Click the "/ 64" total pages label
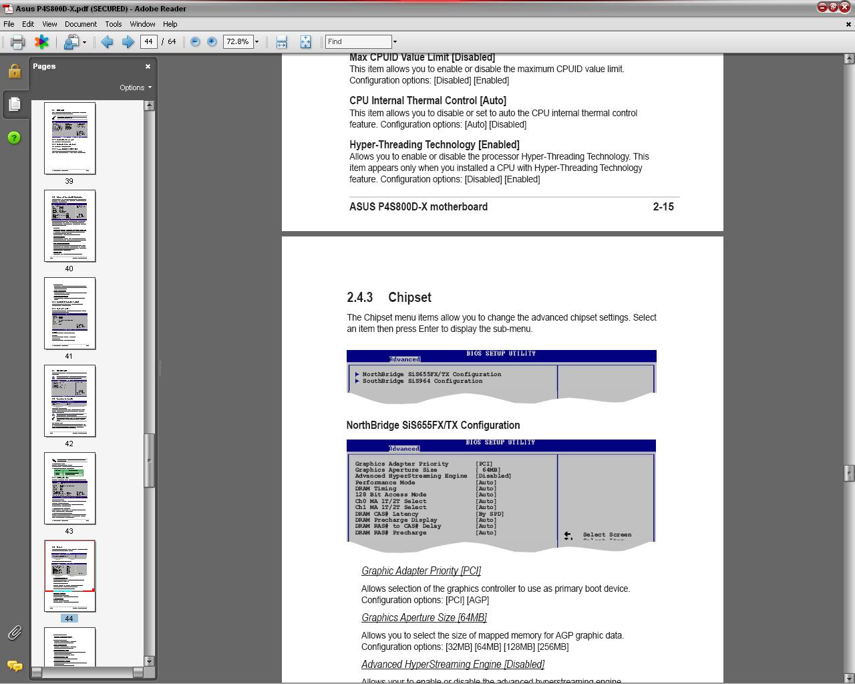The height and width of the screenshot is (684, 855). [x=168, y=41]
